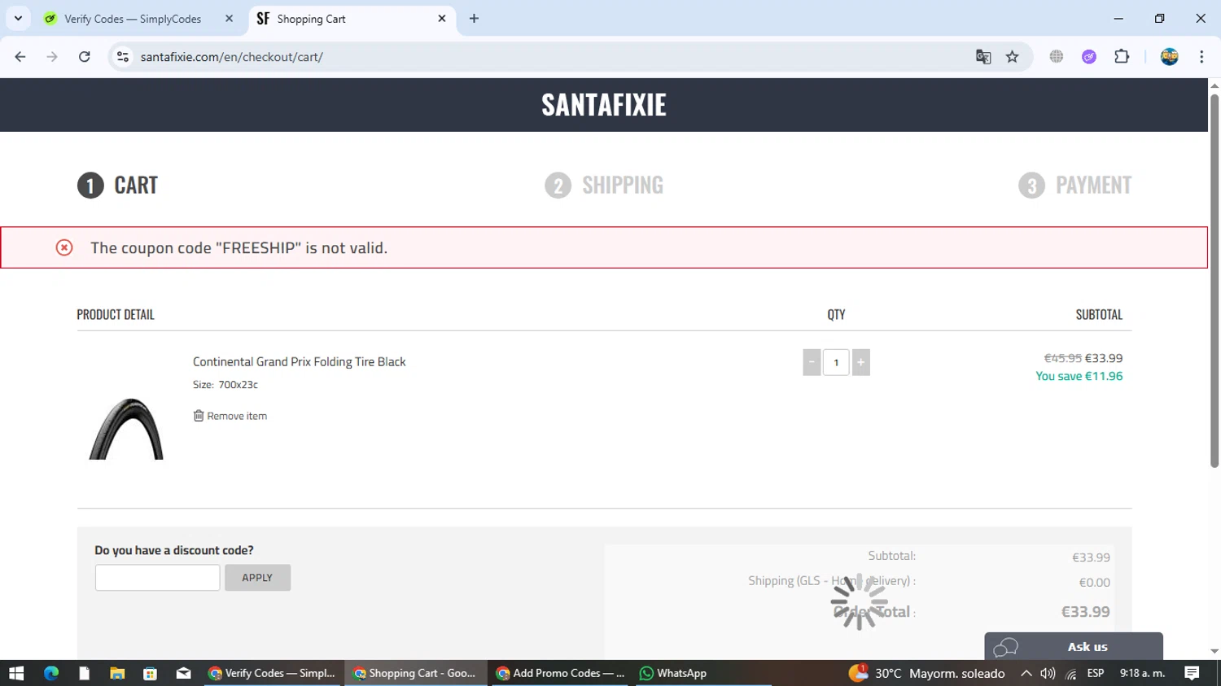
Task: Click the €33.99 order total value
Action: [x=1085, y=612]
